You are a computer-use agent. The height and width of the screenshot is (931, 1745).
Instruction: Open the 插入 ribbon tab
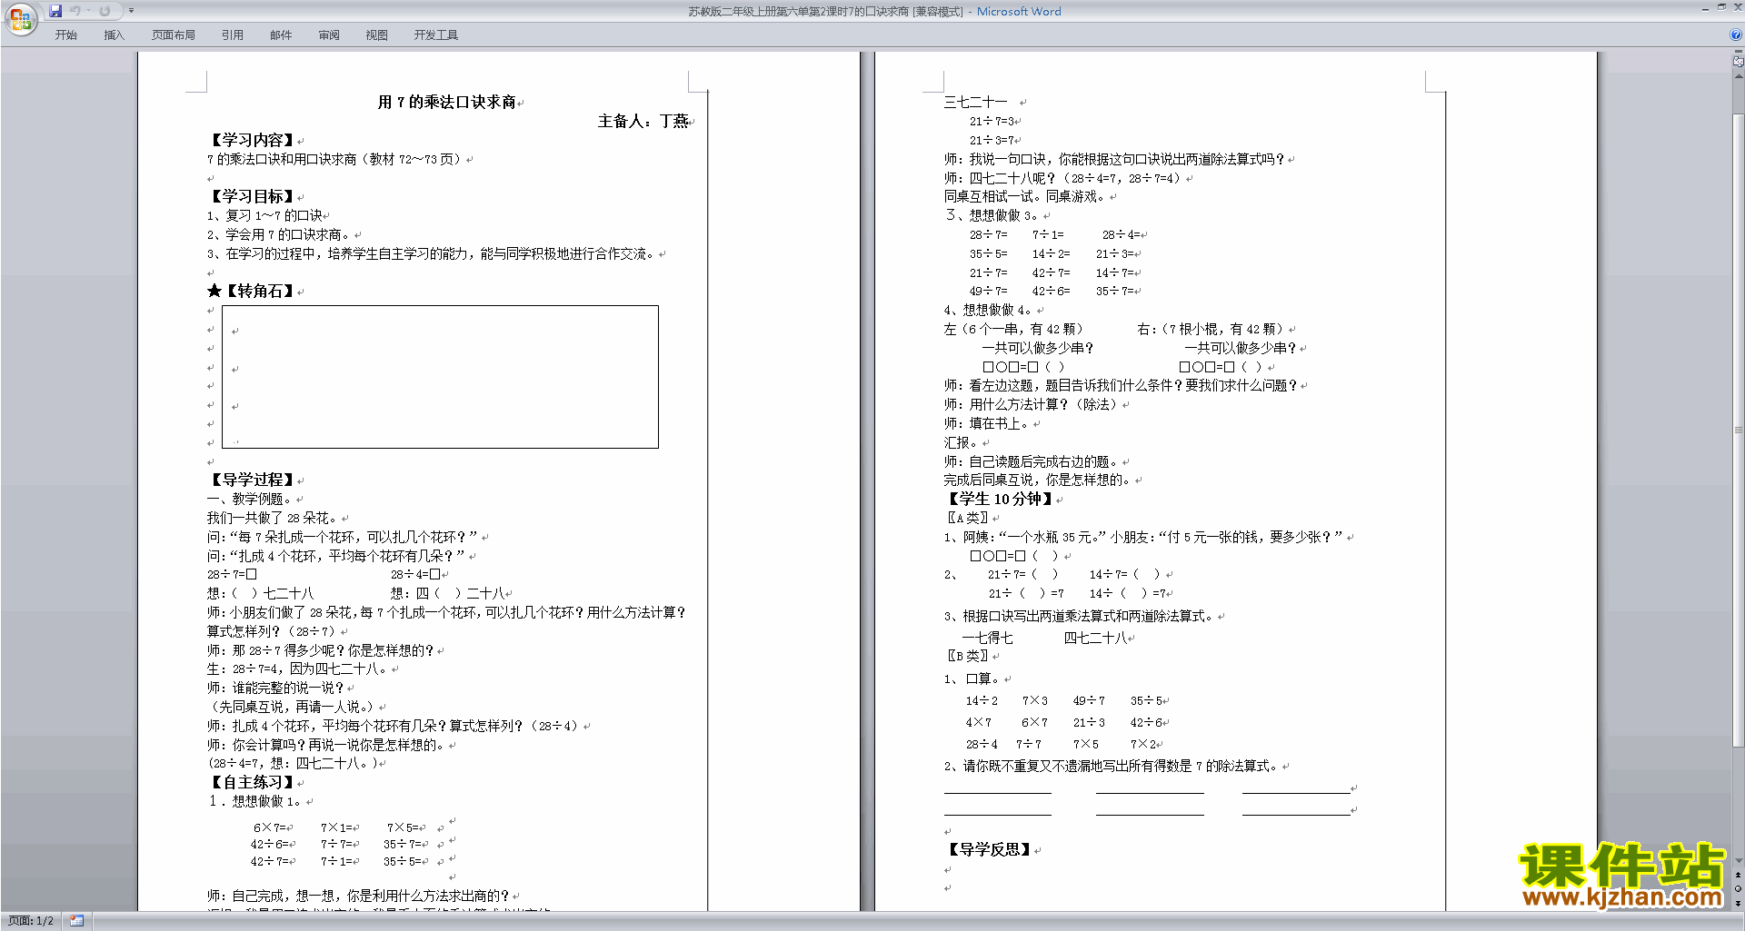114,35
